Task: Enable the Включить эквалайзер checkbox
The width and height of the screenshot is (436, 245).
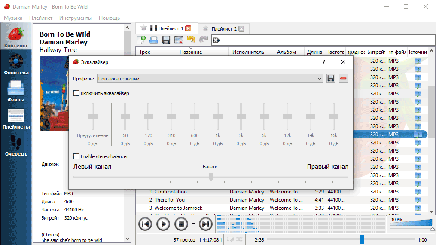Action: (76, 93)
